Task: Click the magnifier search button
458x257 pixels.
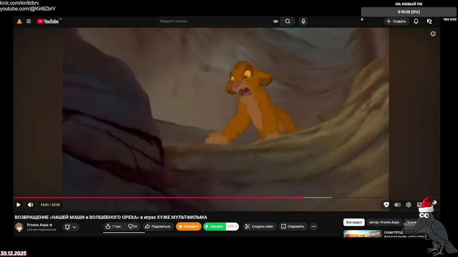Action: click(288, 21)
